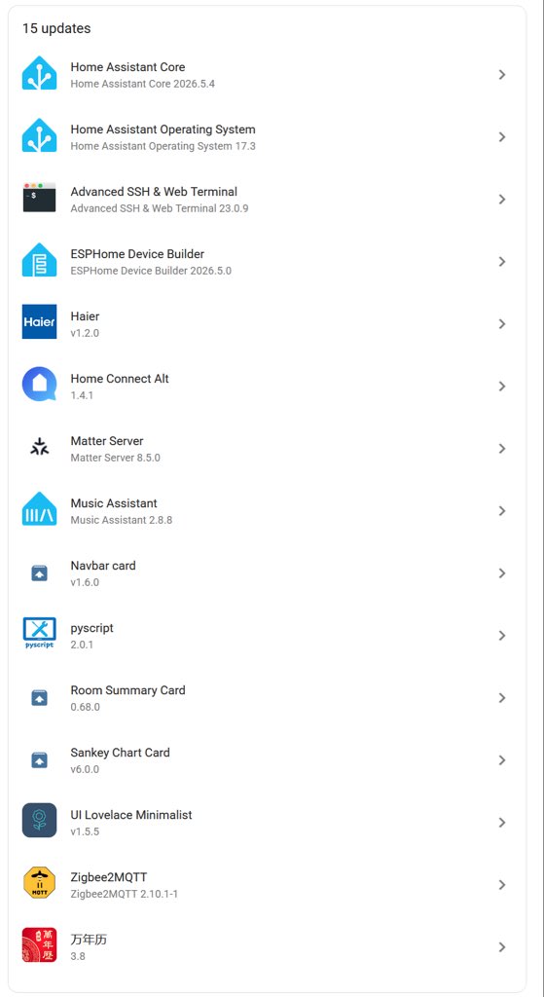544x997 pixels.
Task: Click the Home Assistant Core icon
Action: click(x=39, y=74)
